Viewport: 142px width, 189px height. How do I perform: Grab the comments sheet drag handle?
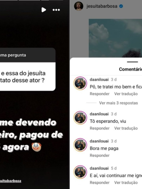[133, 62]
